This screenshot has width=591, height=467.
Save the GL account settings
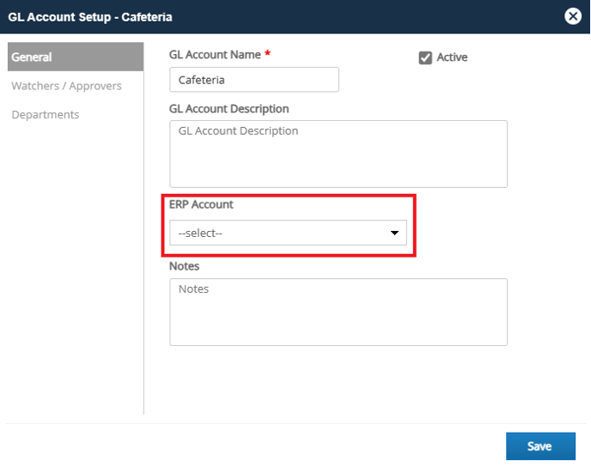(x=540, y=446)
